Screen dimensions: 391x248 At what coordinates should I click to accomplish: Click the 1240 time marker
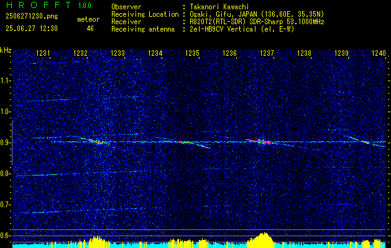[x=379, y=53]
